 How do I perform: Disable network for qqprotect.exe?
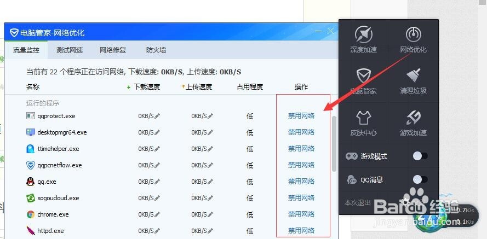click(x=301, y=116)
